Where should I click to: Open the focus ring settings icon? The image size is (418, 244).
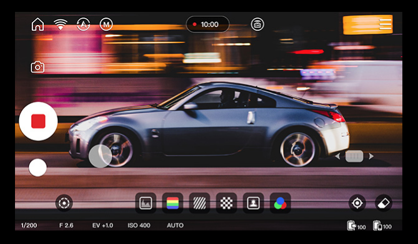[x=64, y=203]
